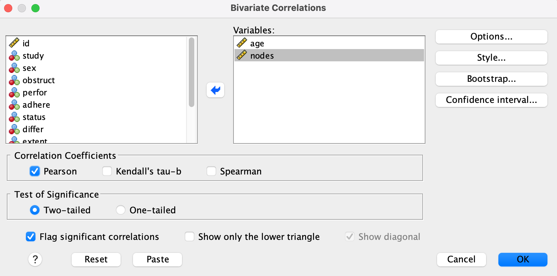
Task: Open the Confidence interval dialog
Action: click(x=491, y=100)
